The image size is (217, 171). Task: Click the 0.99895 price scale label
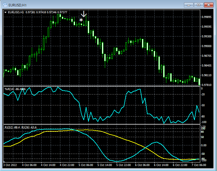tap(206, 17)
